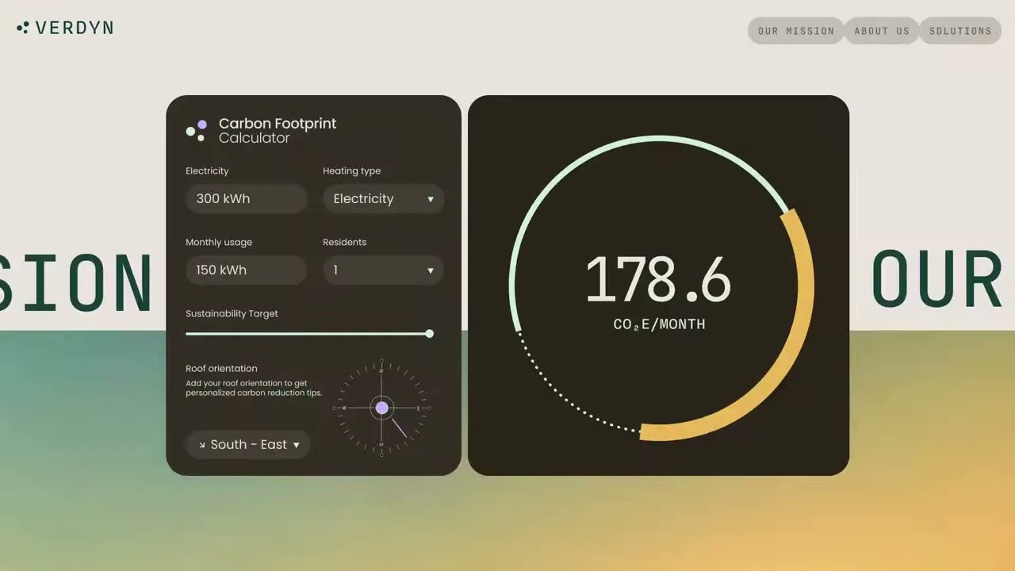Click the Monthly usage label
The width and height of the screenshot is (1015, 571).
coord(219,243)
